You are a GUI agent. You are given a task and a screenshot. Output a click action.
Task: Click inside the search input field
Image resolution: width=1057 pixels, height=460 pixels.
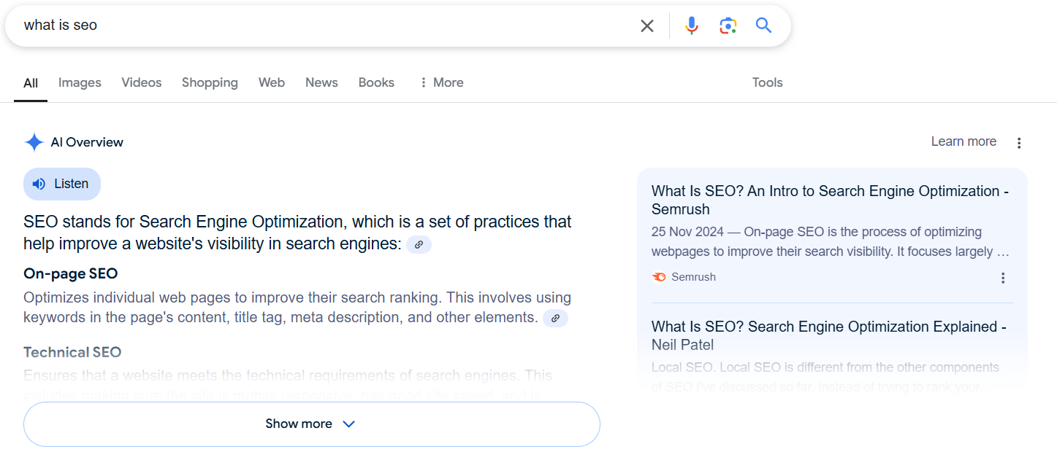(x=292, y=25)
